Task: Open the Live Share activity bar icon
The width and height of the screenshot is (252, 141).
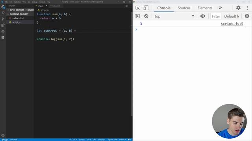Action: coord(3,31)
